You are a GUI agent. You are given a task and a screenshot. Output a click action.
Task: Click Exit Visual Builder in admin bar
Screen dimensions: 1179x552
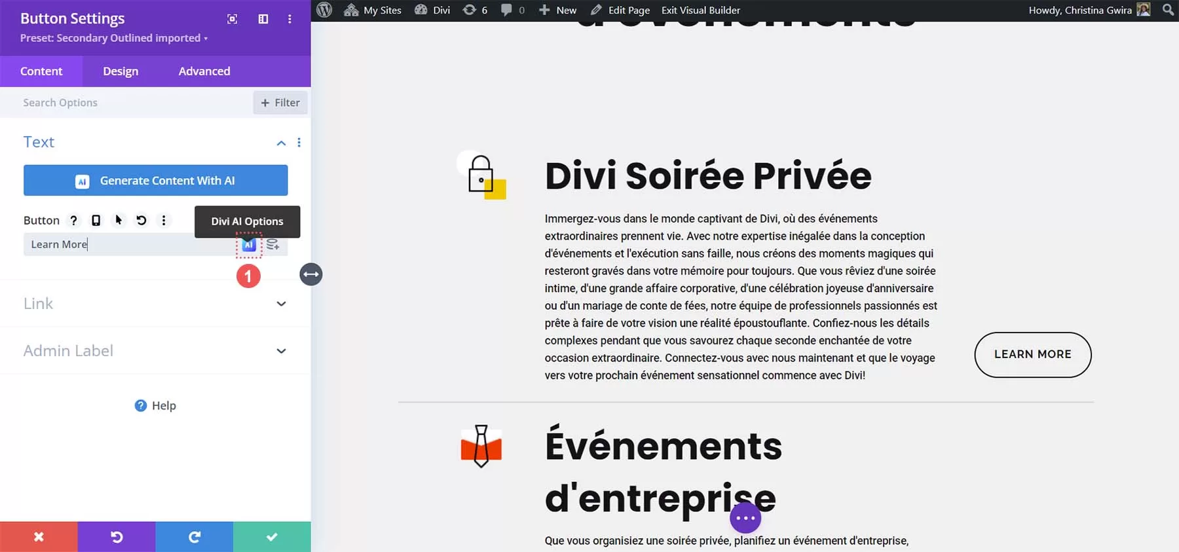pos(700,10)
